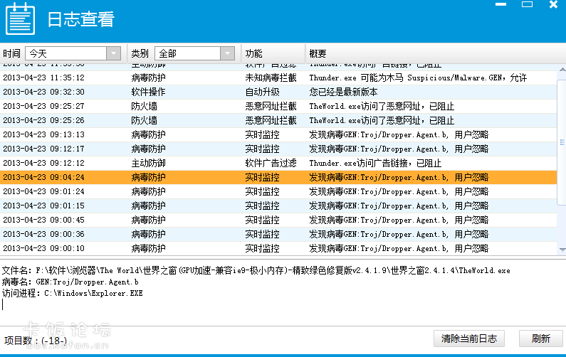Click the scrollbar up arrow
Image resolution: width=566 pixels, height=357 pixels.
click(562, 69)
